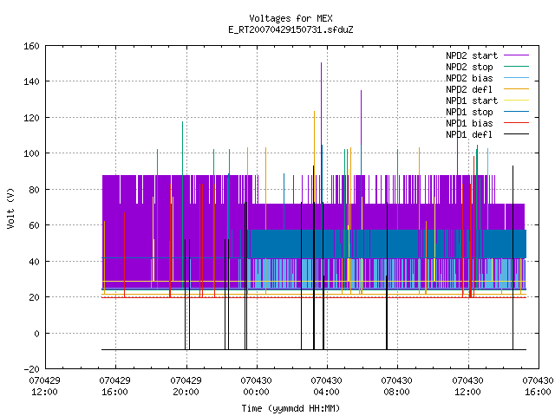Click the 160 y-axis tick label
The image size is (555, 416).
click(x=31, y=46)
